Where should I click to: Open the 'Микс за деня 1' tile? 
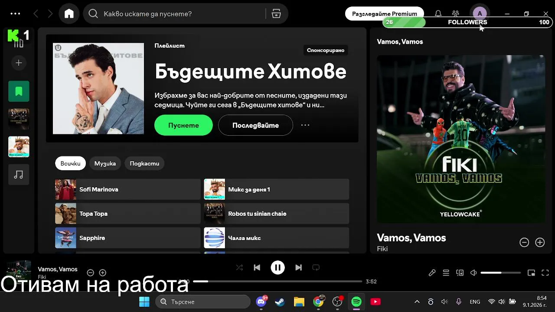pyautogui.click(x=277, y=189)
